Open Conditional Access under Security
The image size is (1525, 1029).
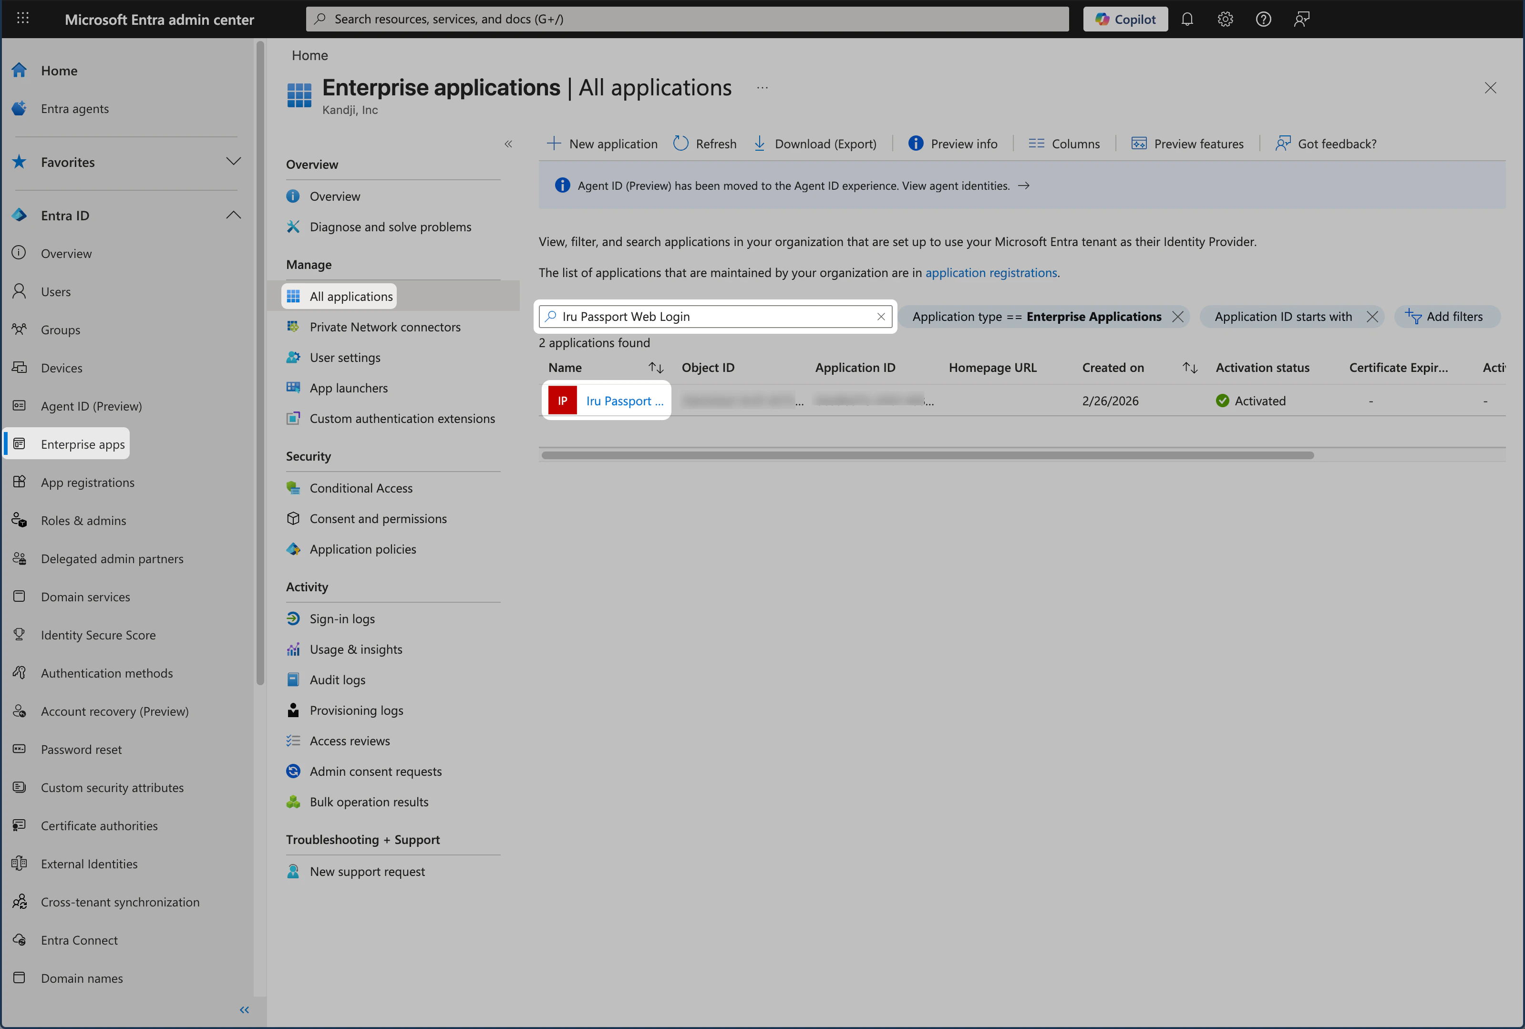361,488
